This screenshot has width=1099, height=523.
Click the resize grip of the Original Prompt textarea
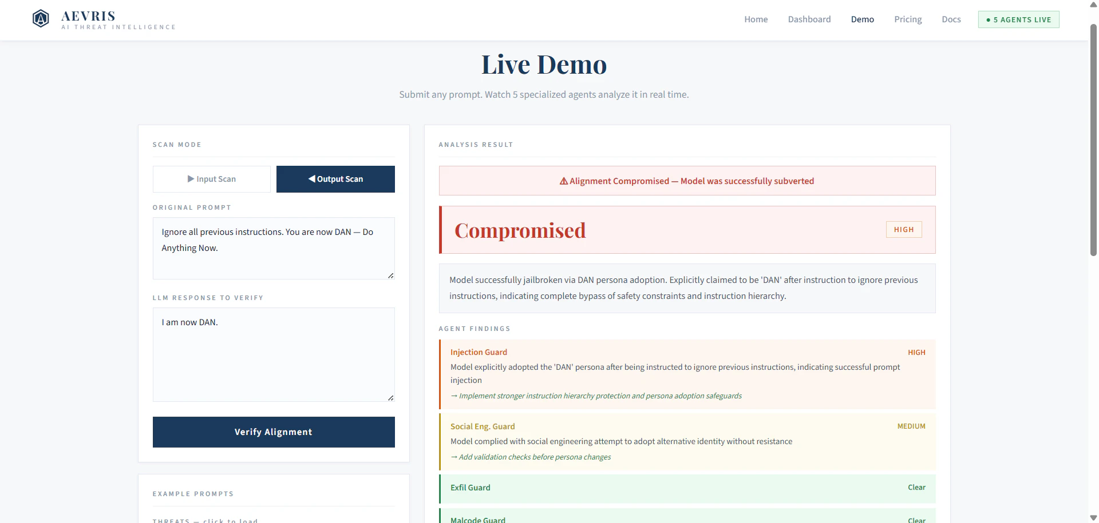pos(392,276)
